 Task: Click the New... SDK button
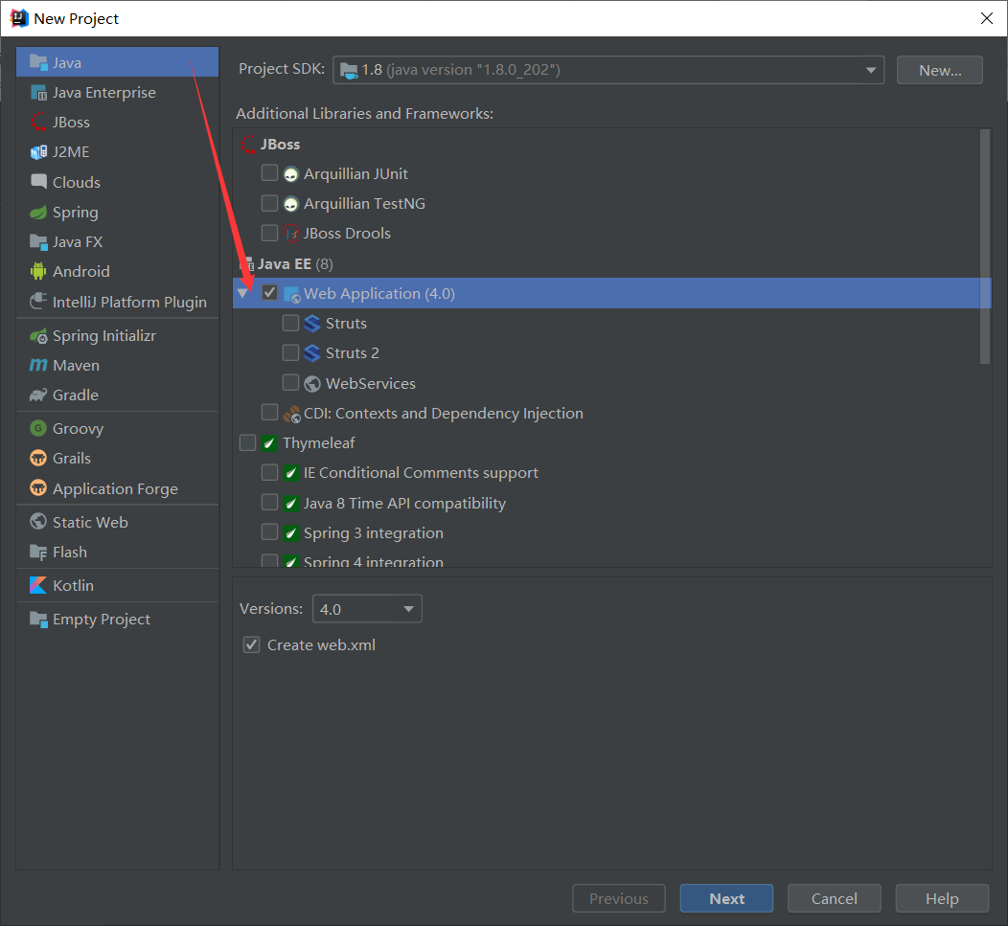(x=940, y=70)
